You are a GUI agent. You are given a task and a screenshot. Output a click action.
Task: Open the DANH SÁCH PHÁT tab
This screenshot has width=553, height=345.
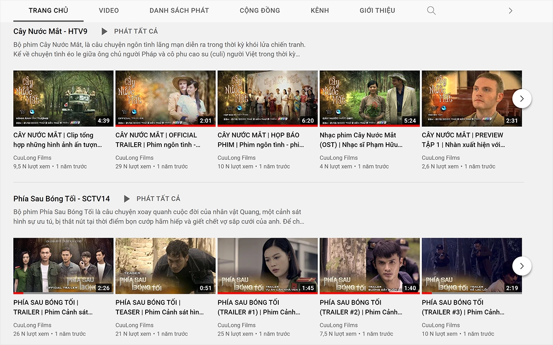[179, 11]
